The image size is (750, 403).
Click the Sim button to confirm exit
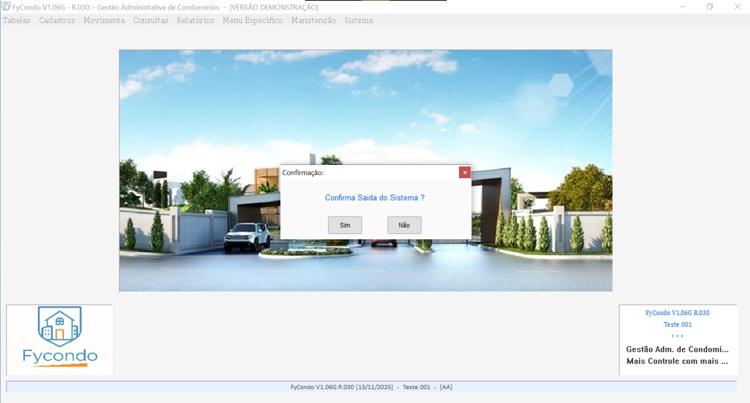tap(345, 225)
